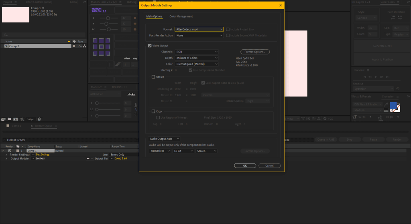411x224 pixels.
Task: Open the Color dropdown Premultiplied (Matted)
Action: tap(196, 64)
